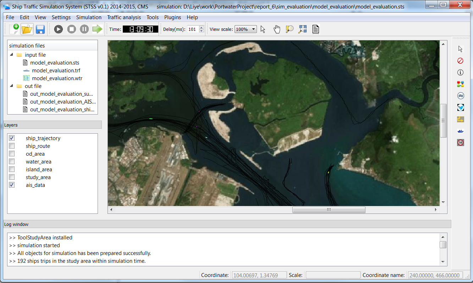Uncheck the ais_data layer
473x283 pixels.
12,185
